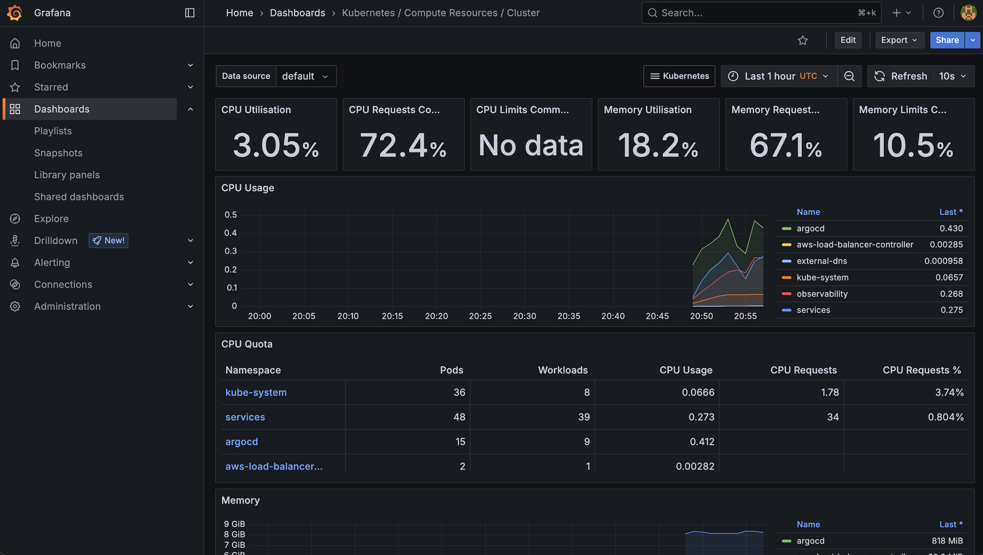Open aws-load-balancer namespace link

pyautogui.click(x=274, y=466)
